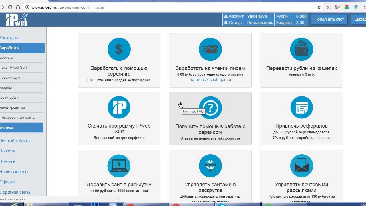Click text '0.09 руб. за прочтение каждого письма'
The width and height of the screenshot is (366, 206).
(x=210, y=74)
